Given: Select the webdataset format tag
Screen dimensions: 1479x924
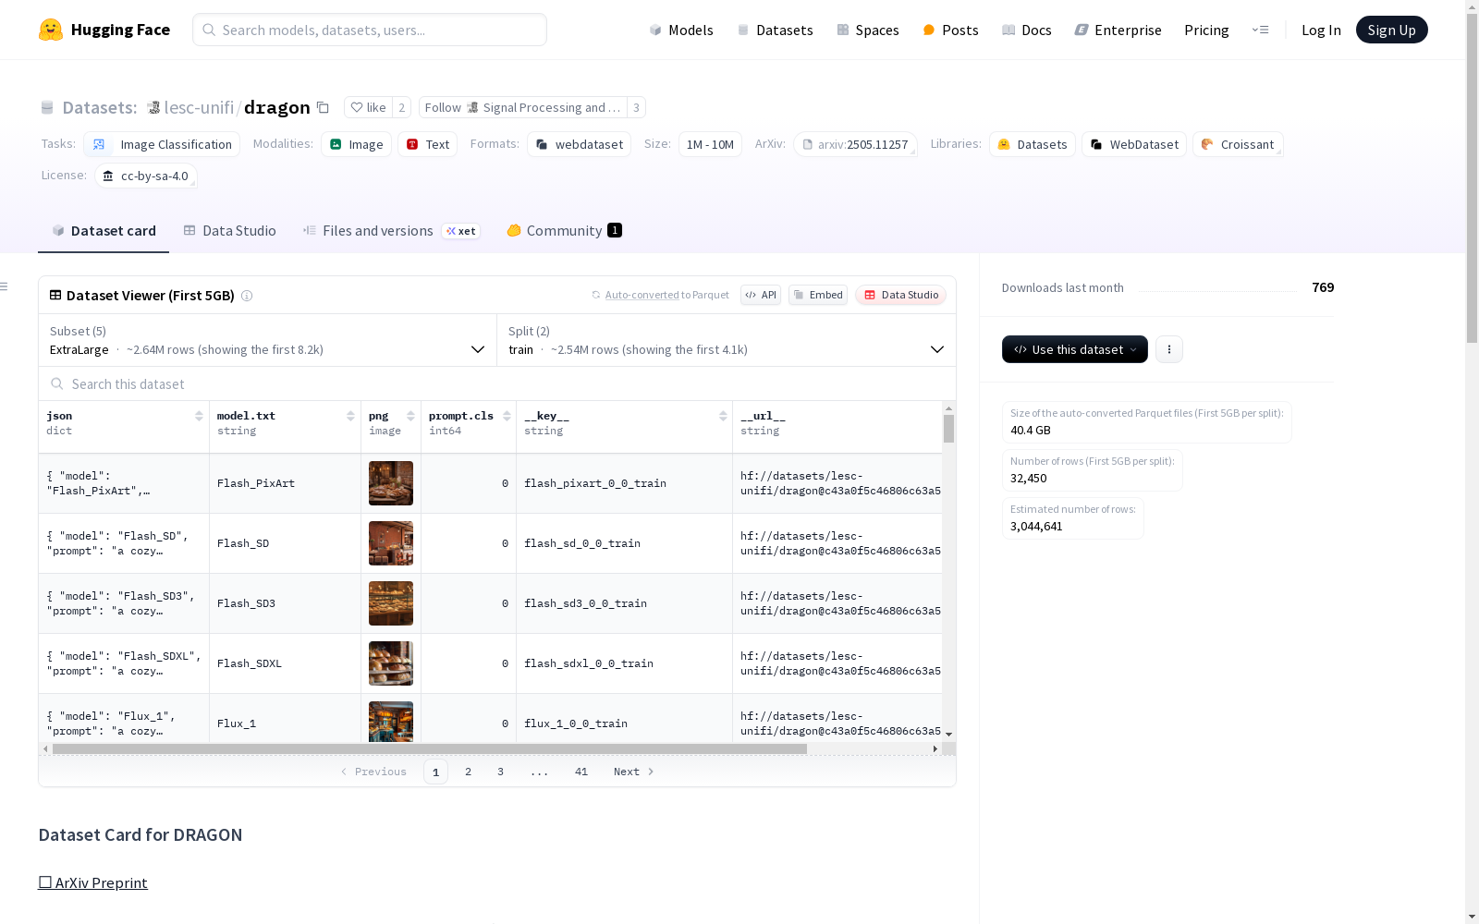Looking at the screenshot, I should coord(580,144).
